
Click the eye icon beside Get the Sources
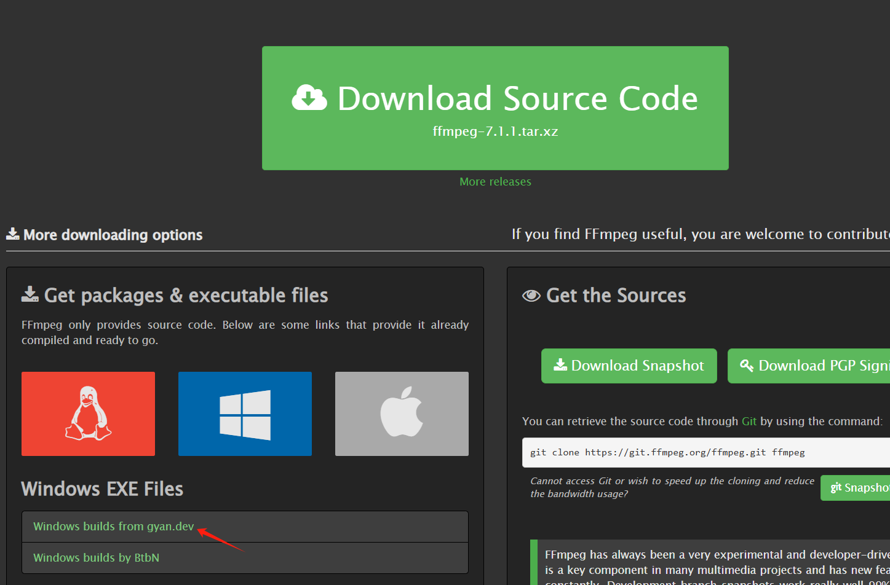[531, 296]
